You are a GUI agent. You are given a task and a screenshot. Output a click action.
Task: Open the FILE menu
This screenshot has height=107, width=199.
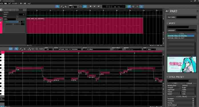point(1,3)
